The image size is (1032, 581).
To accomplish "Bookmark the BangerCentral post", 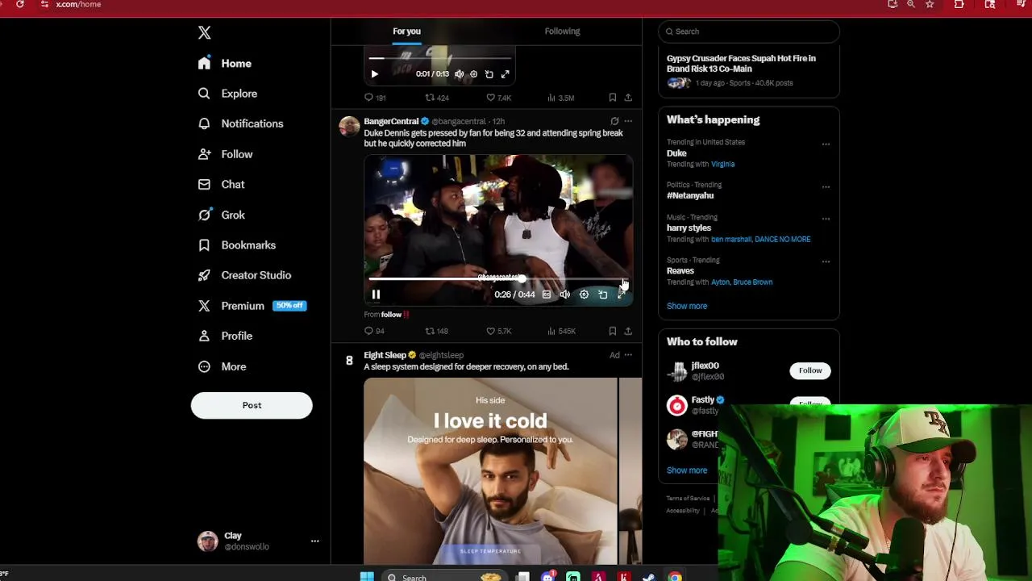I will click(613, 331).
